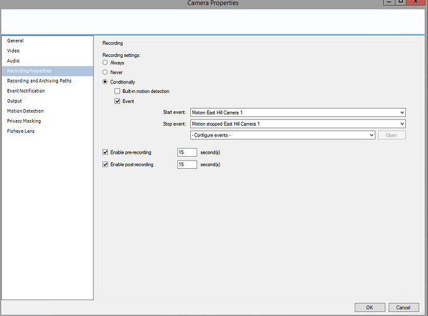Uncheck the Event checkbox
Screen dimensions: 428x316
pos(118,101)
